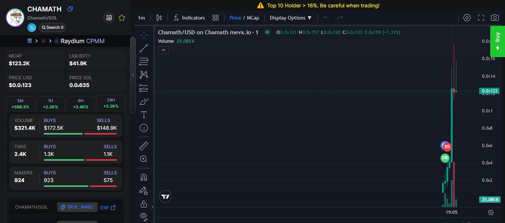Viewport: 505px width, 223px height.
Task: Click the current price label 0.0₃123
Action: (x=489, y=91)
